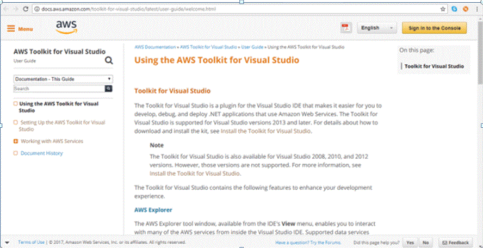Open Install the Toolkit link inside the Note
The width and height of the screenshot is (483, 248).
(195, 173)
